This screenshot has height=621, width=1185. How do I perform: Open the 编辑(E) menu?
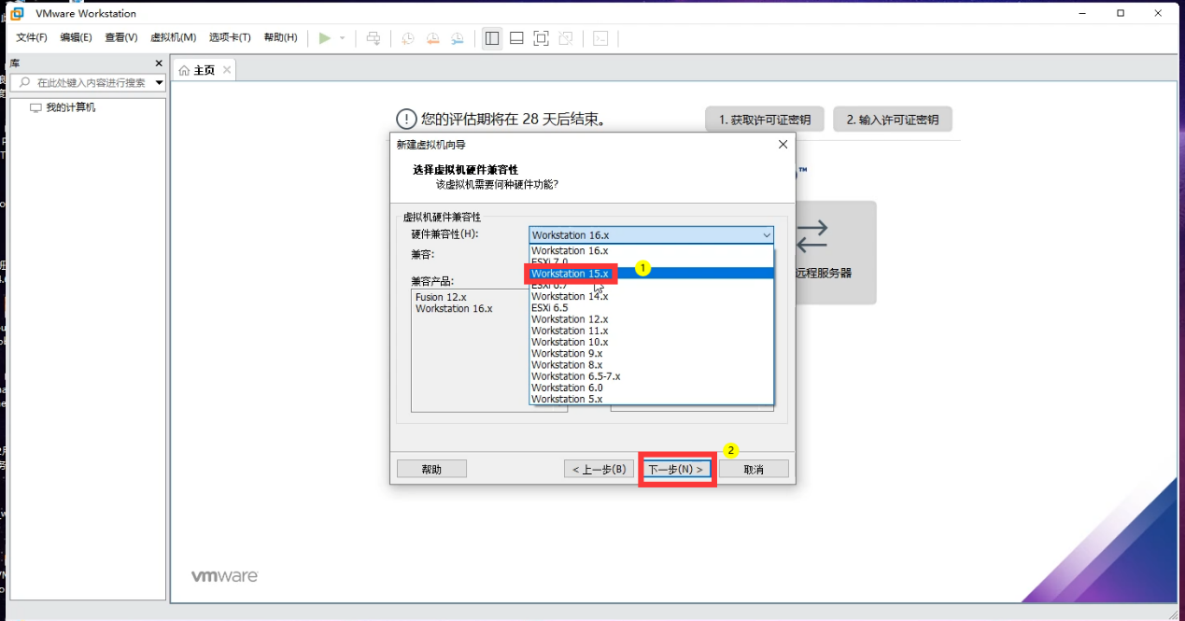click(x=76, y=37)
